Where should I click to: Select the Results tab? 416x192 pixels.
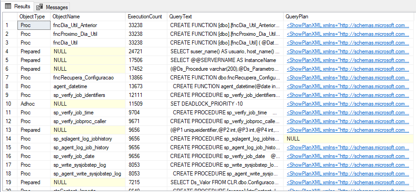tap(21, 7)
